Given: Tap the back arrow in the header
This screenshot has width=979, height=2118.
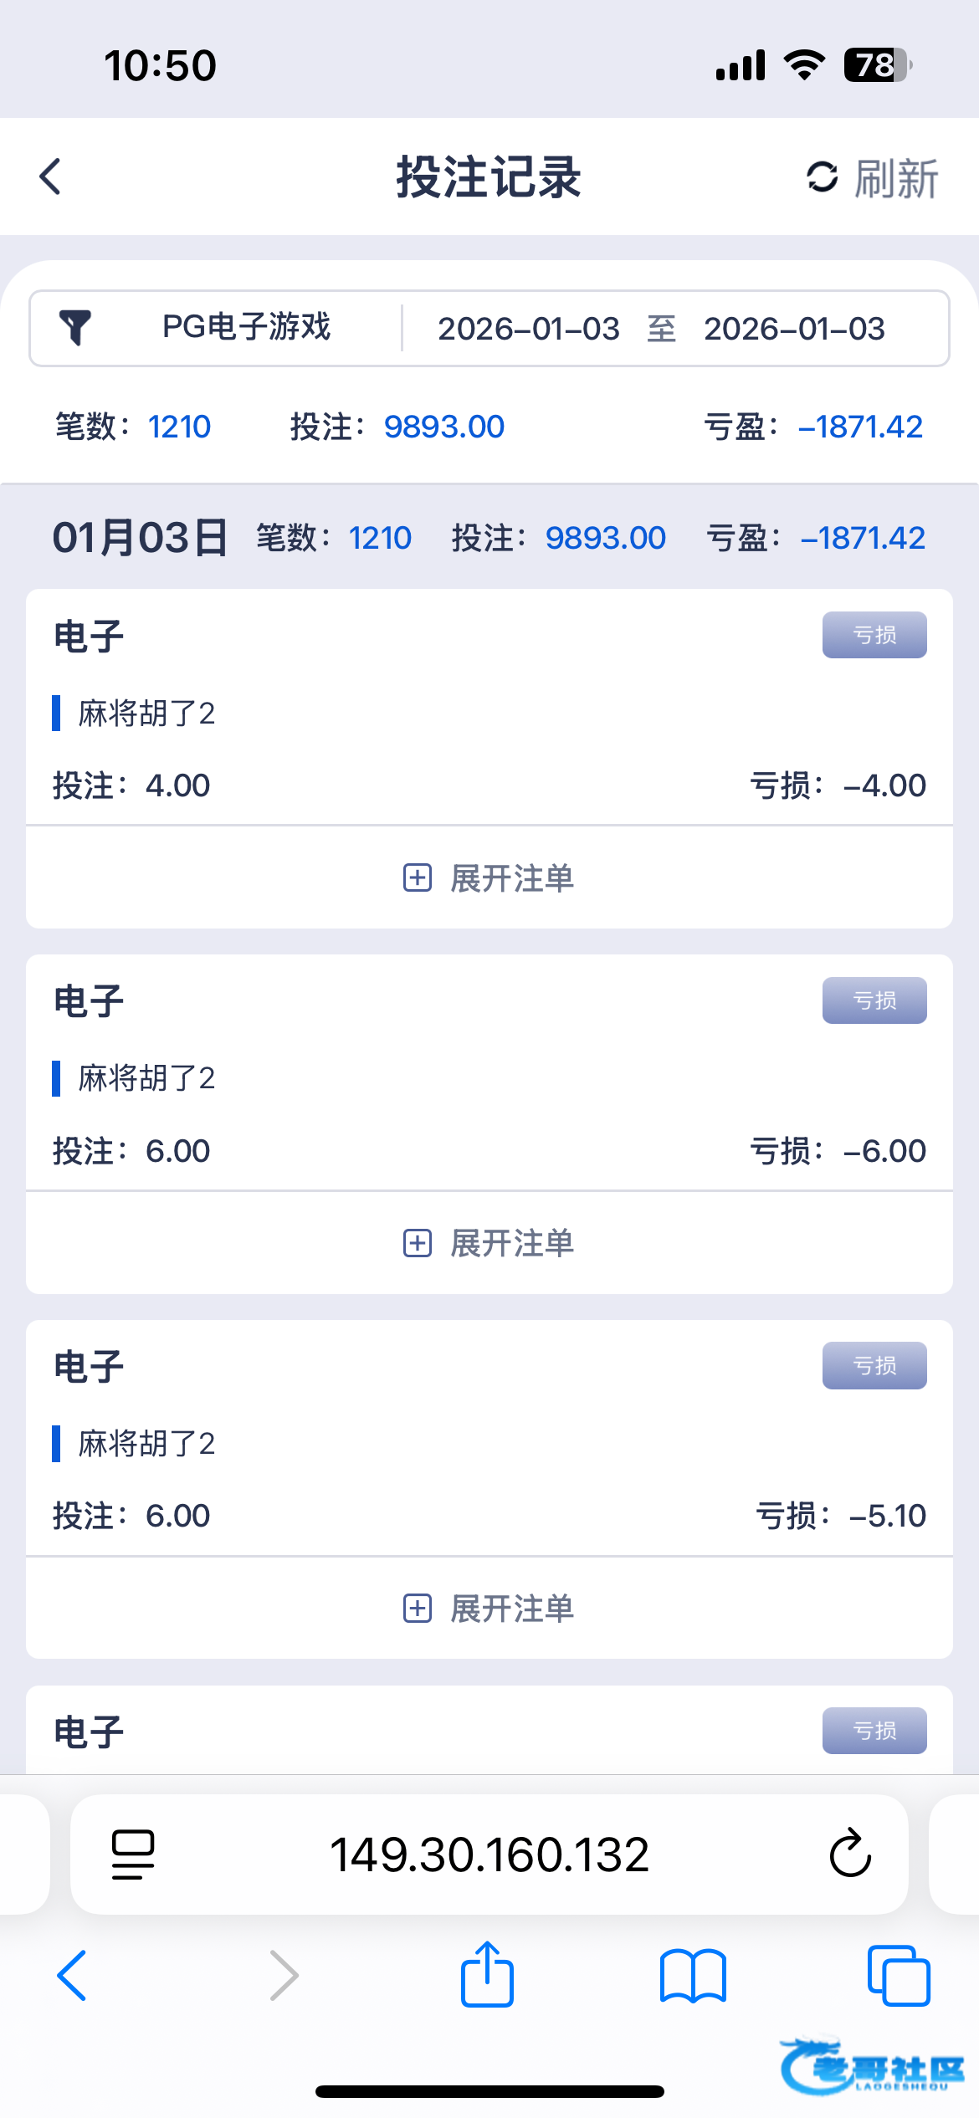Looking at the screenshot, I should pyautogui.click(x=51, y=176).
